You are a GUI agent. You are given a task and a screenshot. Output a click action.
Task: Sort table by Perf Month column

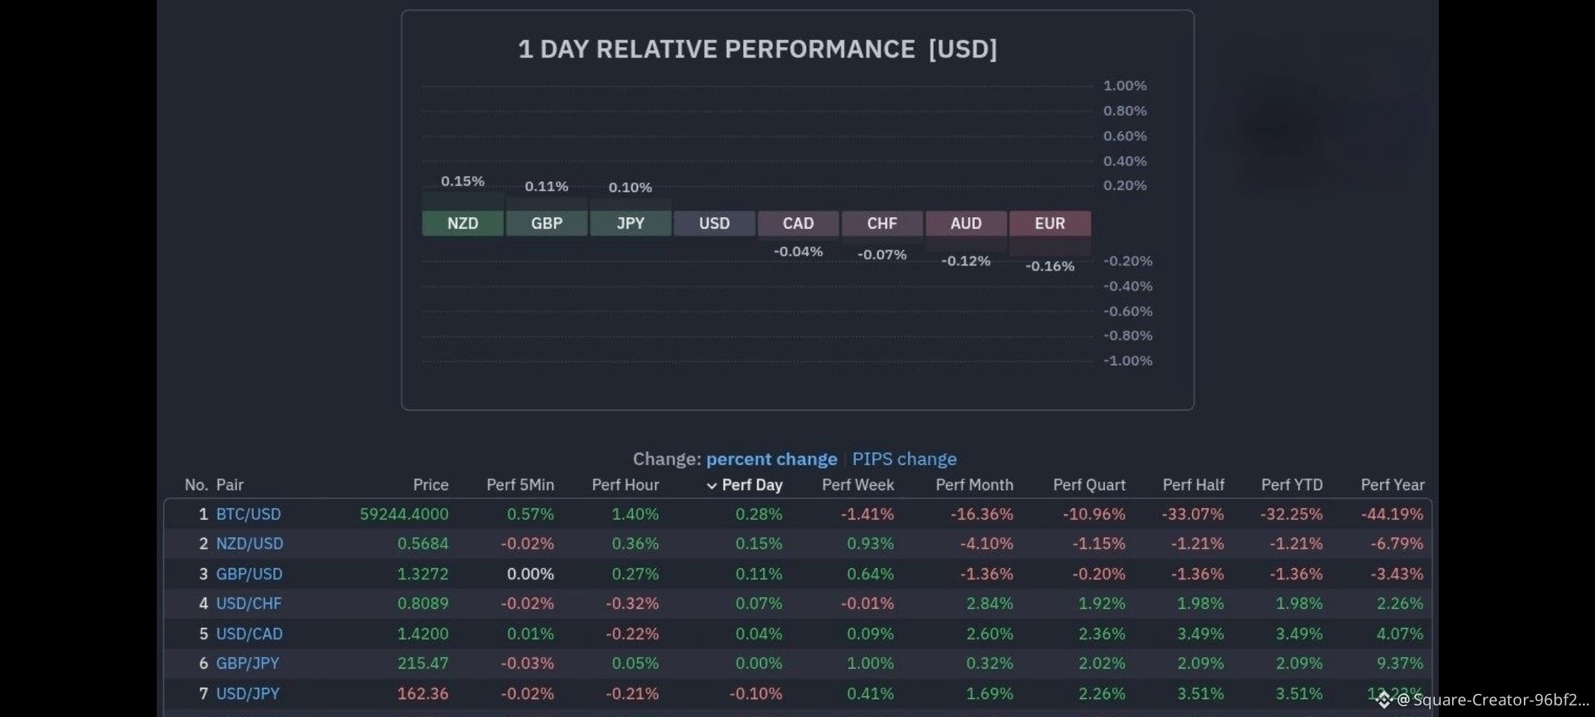974,485
